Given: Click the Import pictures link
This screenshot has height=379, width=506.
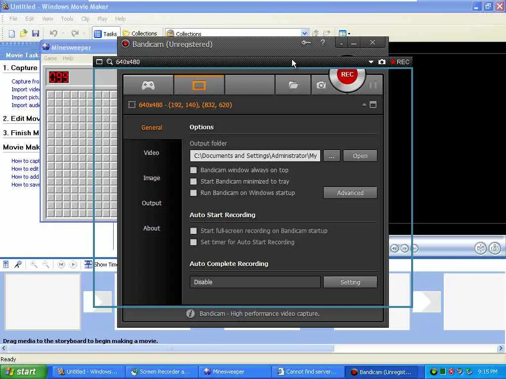Looking at the screenshot, I should pos(26,97).
